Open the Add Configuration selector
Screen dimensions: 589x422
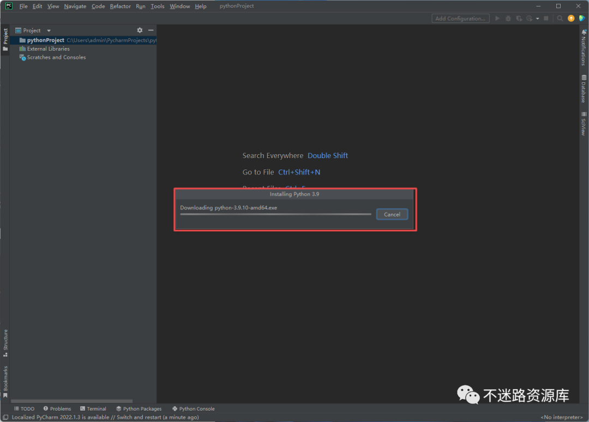(x=460, y=19)
